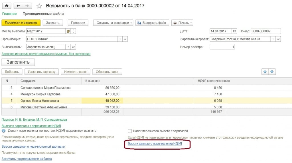Click the 'Заполнить' button

point(18,62)
